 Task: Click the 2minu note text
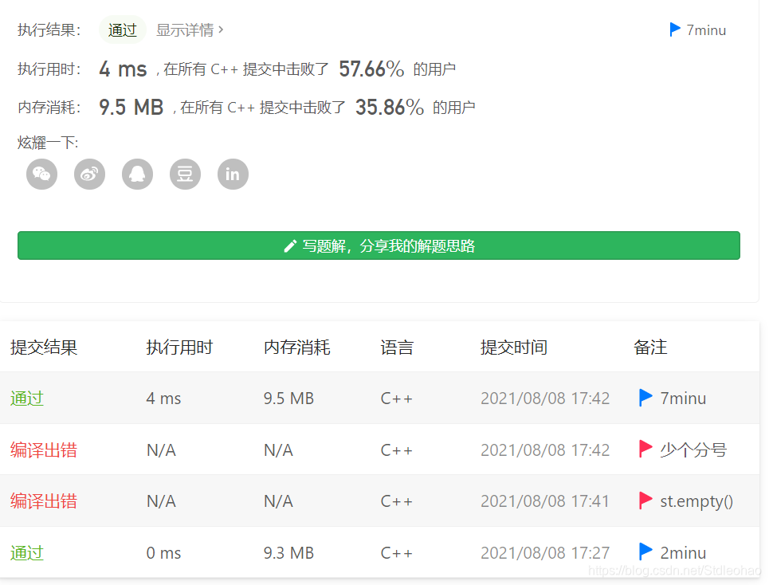point(683,552)
